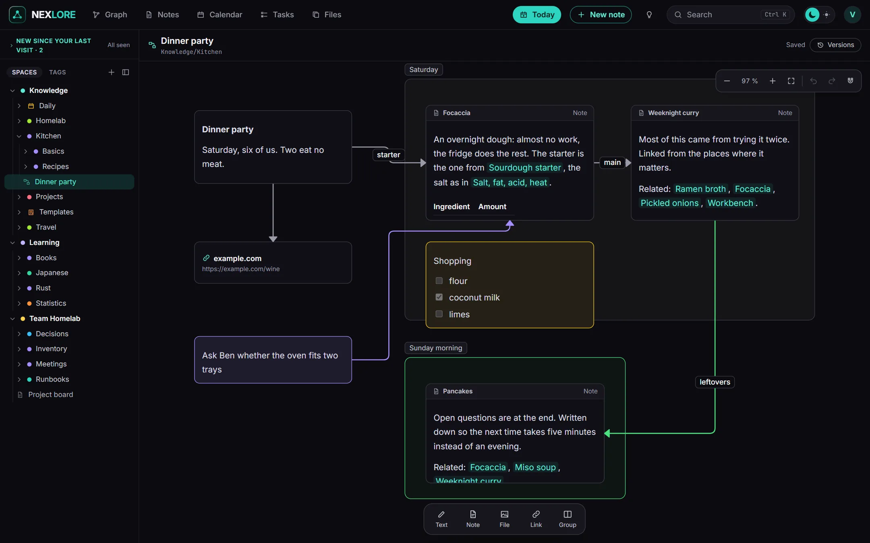Undo the last canvas change

click(813, 81)
